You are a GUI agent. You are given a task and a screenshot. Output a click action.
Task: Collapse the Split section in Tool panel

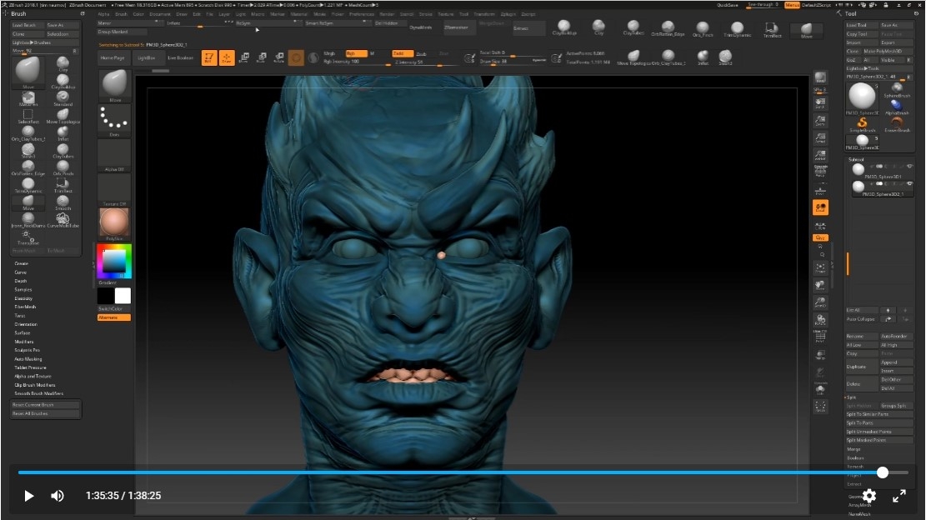pos(851,397)
